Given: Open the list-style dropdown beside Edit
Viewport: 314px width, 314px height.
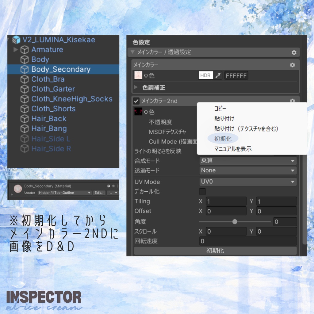Looking at the screenshot, I should tap(113, 193).
